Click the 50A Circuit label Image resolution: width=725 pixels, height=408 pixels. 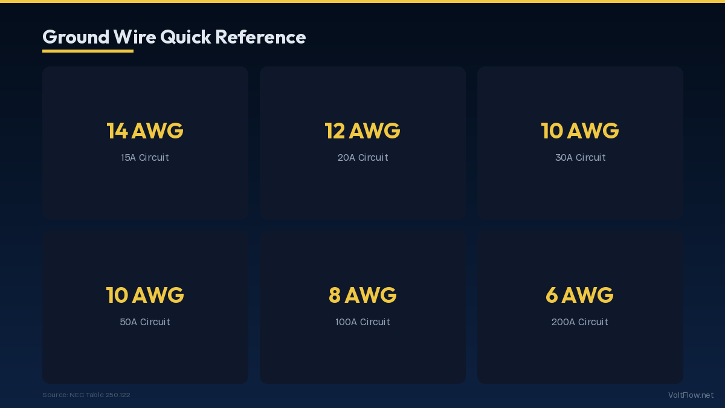(x=145, y=322)
